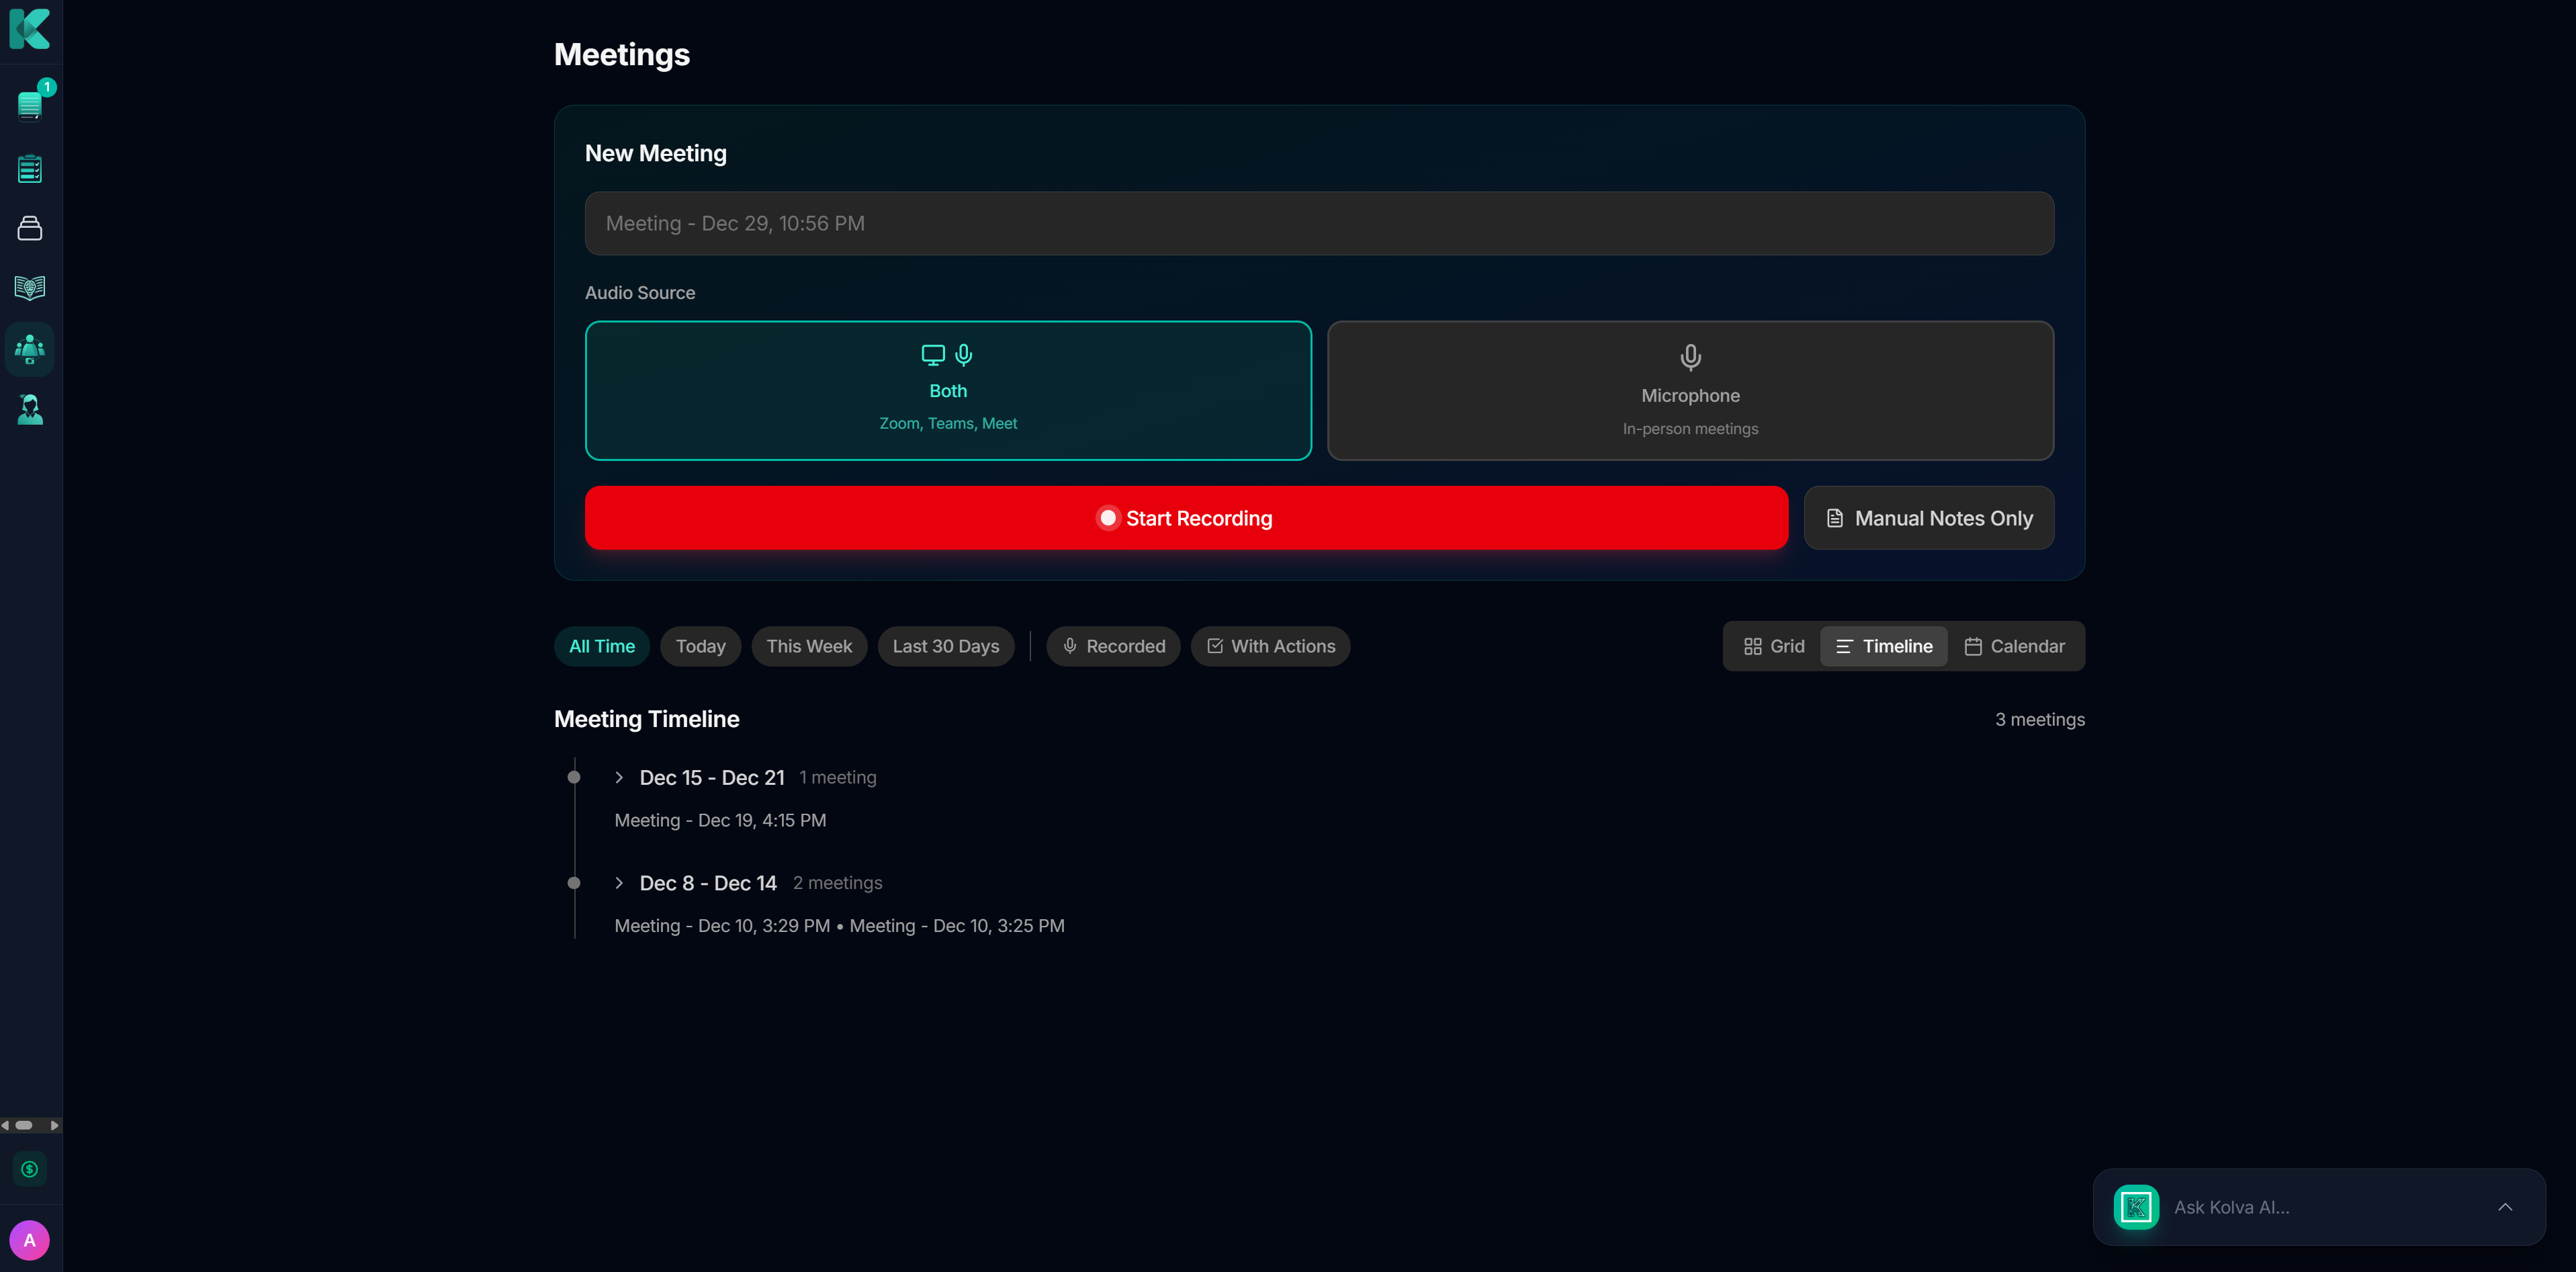Choose Manual Notes Only
Screen dimensions: 2576x1272
(x=1928, y=517)
